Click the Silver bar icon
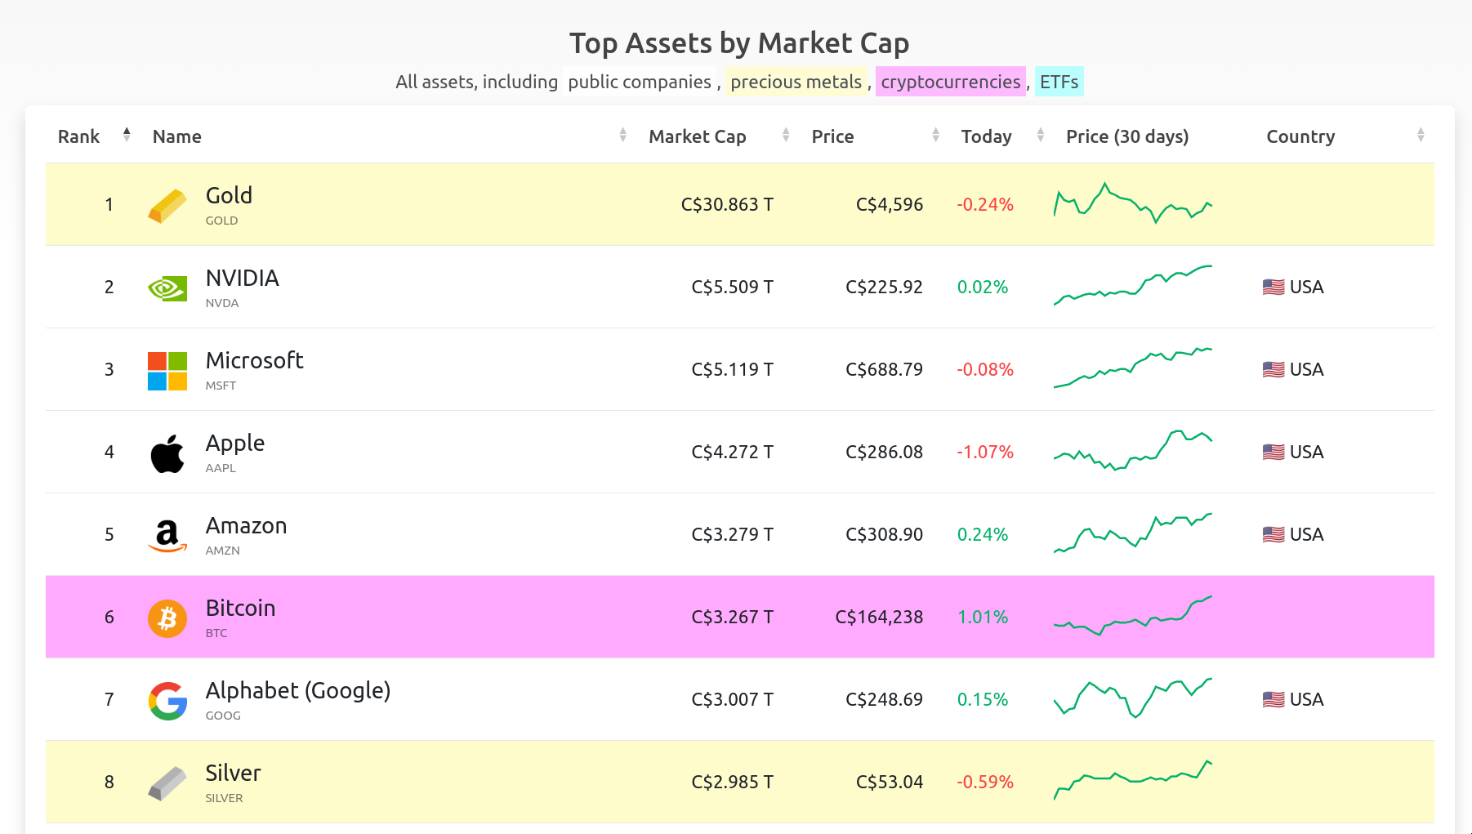The height and width of the screenshot is (834, 1472). pyautogui.click(x=167, y=783)
